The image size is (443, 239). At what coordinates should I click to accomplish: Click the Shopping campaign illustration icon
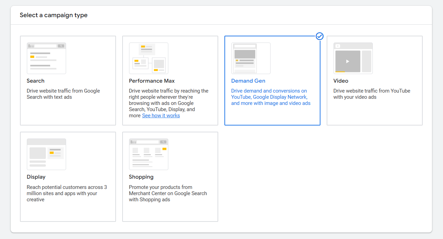click(148, 154)
